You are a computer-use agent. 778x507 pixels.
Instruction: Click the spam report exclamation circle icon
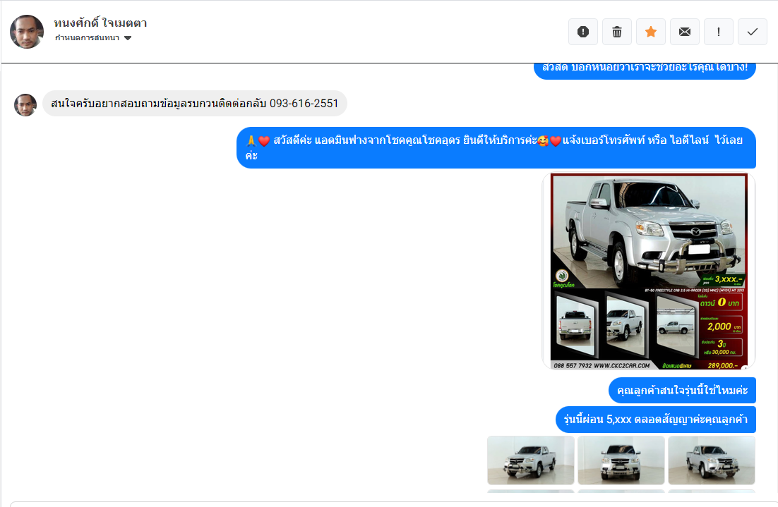(583, 32)
